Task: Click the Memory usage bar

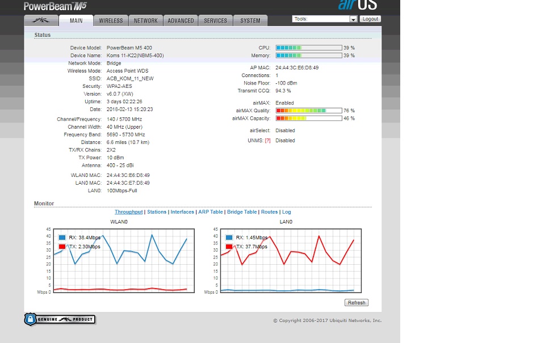Action: pos(309,56)
